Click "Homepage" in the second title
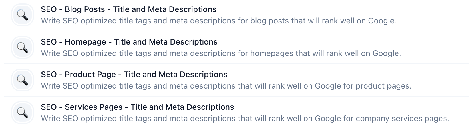Image resolution: width=469 pixels, height=128 pixels. tap(85, 42)
